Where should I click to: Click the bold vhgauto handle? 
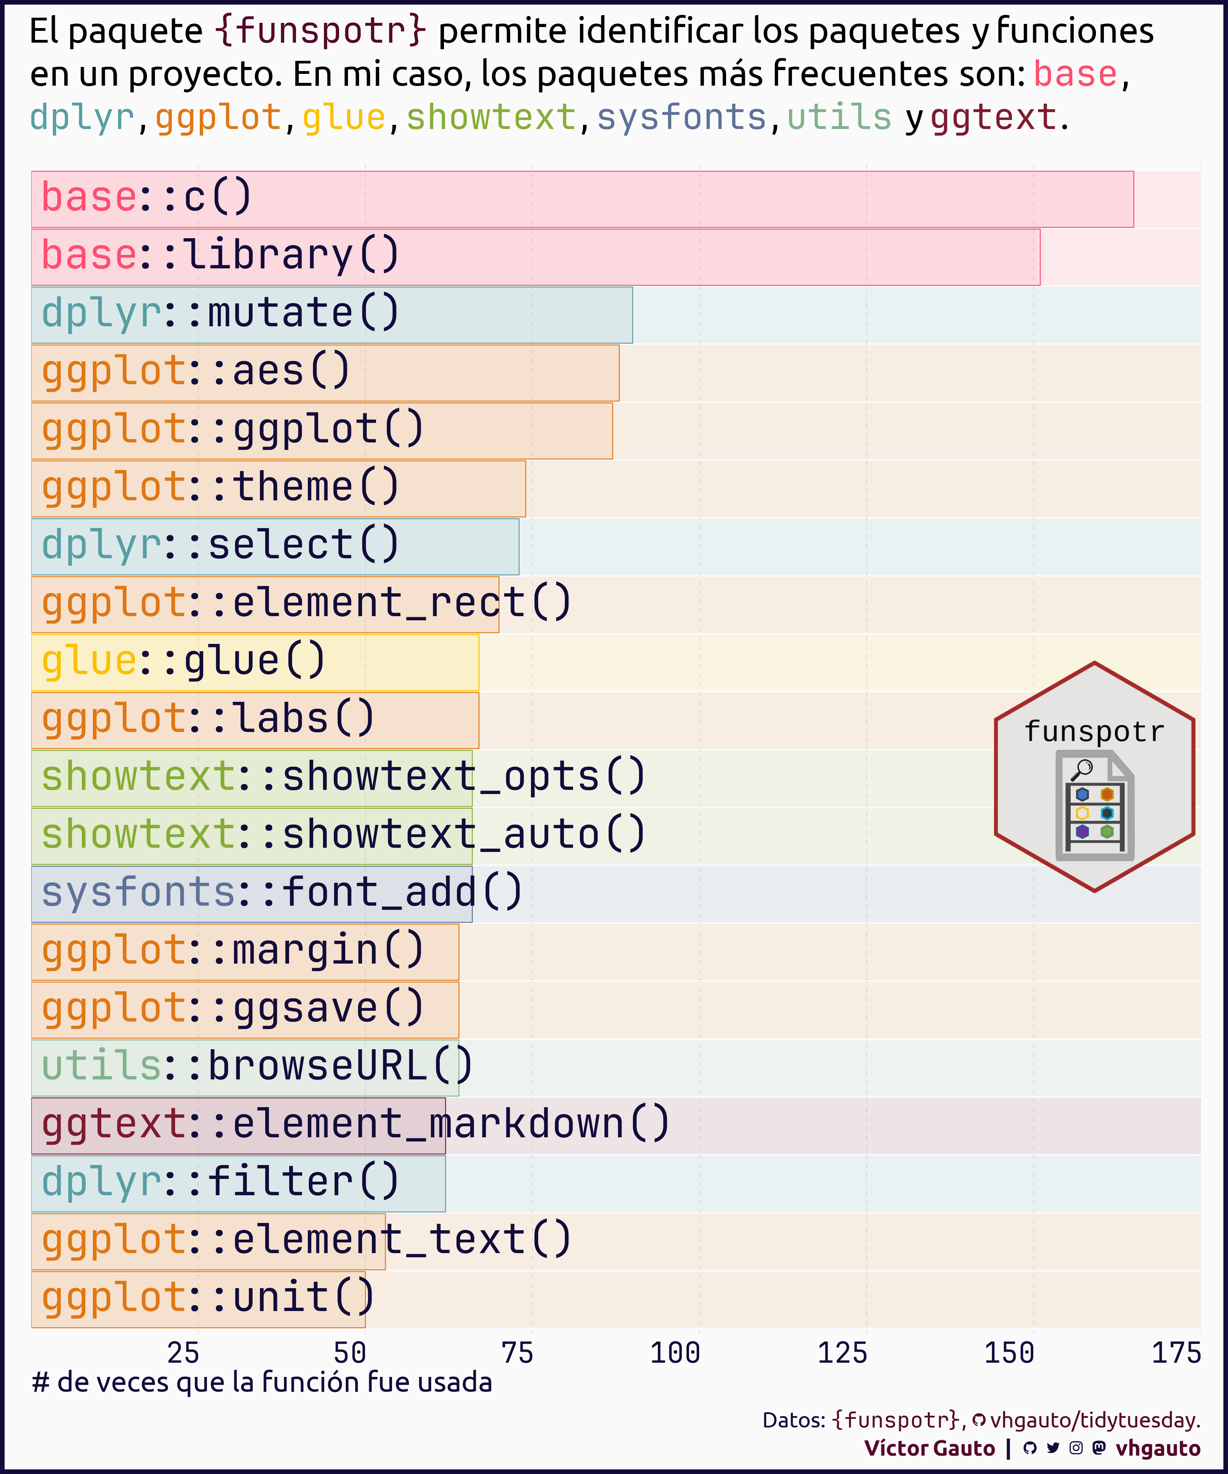pyautogui.click(x=1158, y=1448)
